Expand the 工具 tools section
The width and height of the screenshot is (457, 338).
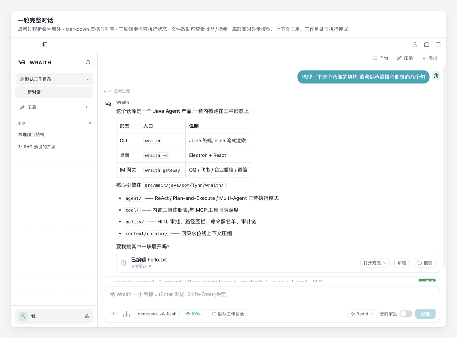pos(54,107)
